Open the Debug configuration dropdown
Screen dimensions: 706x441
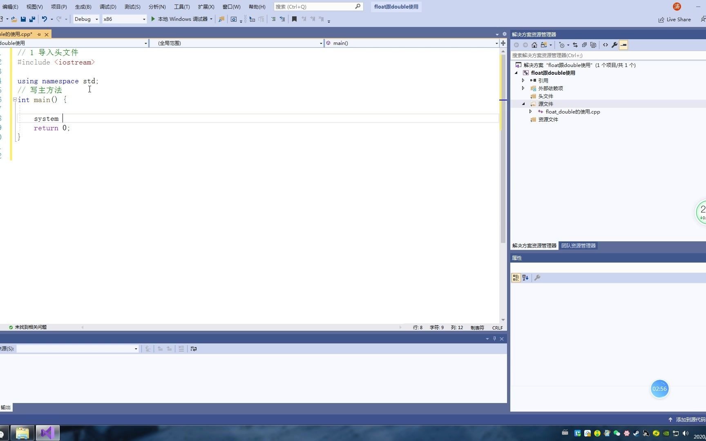coord(86,19)
